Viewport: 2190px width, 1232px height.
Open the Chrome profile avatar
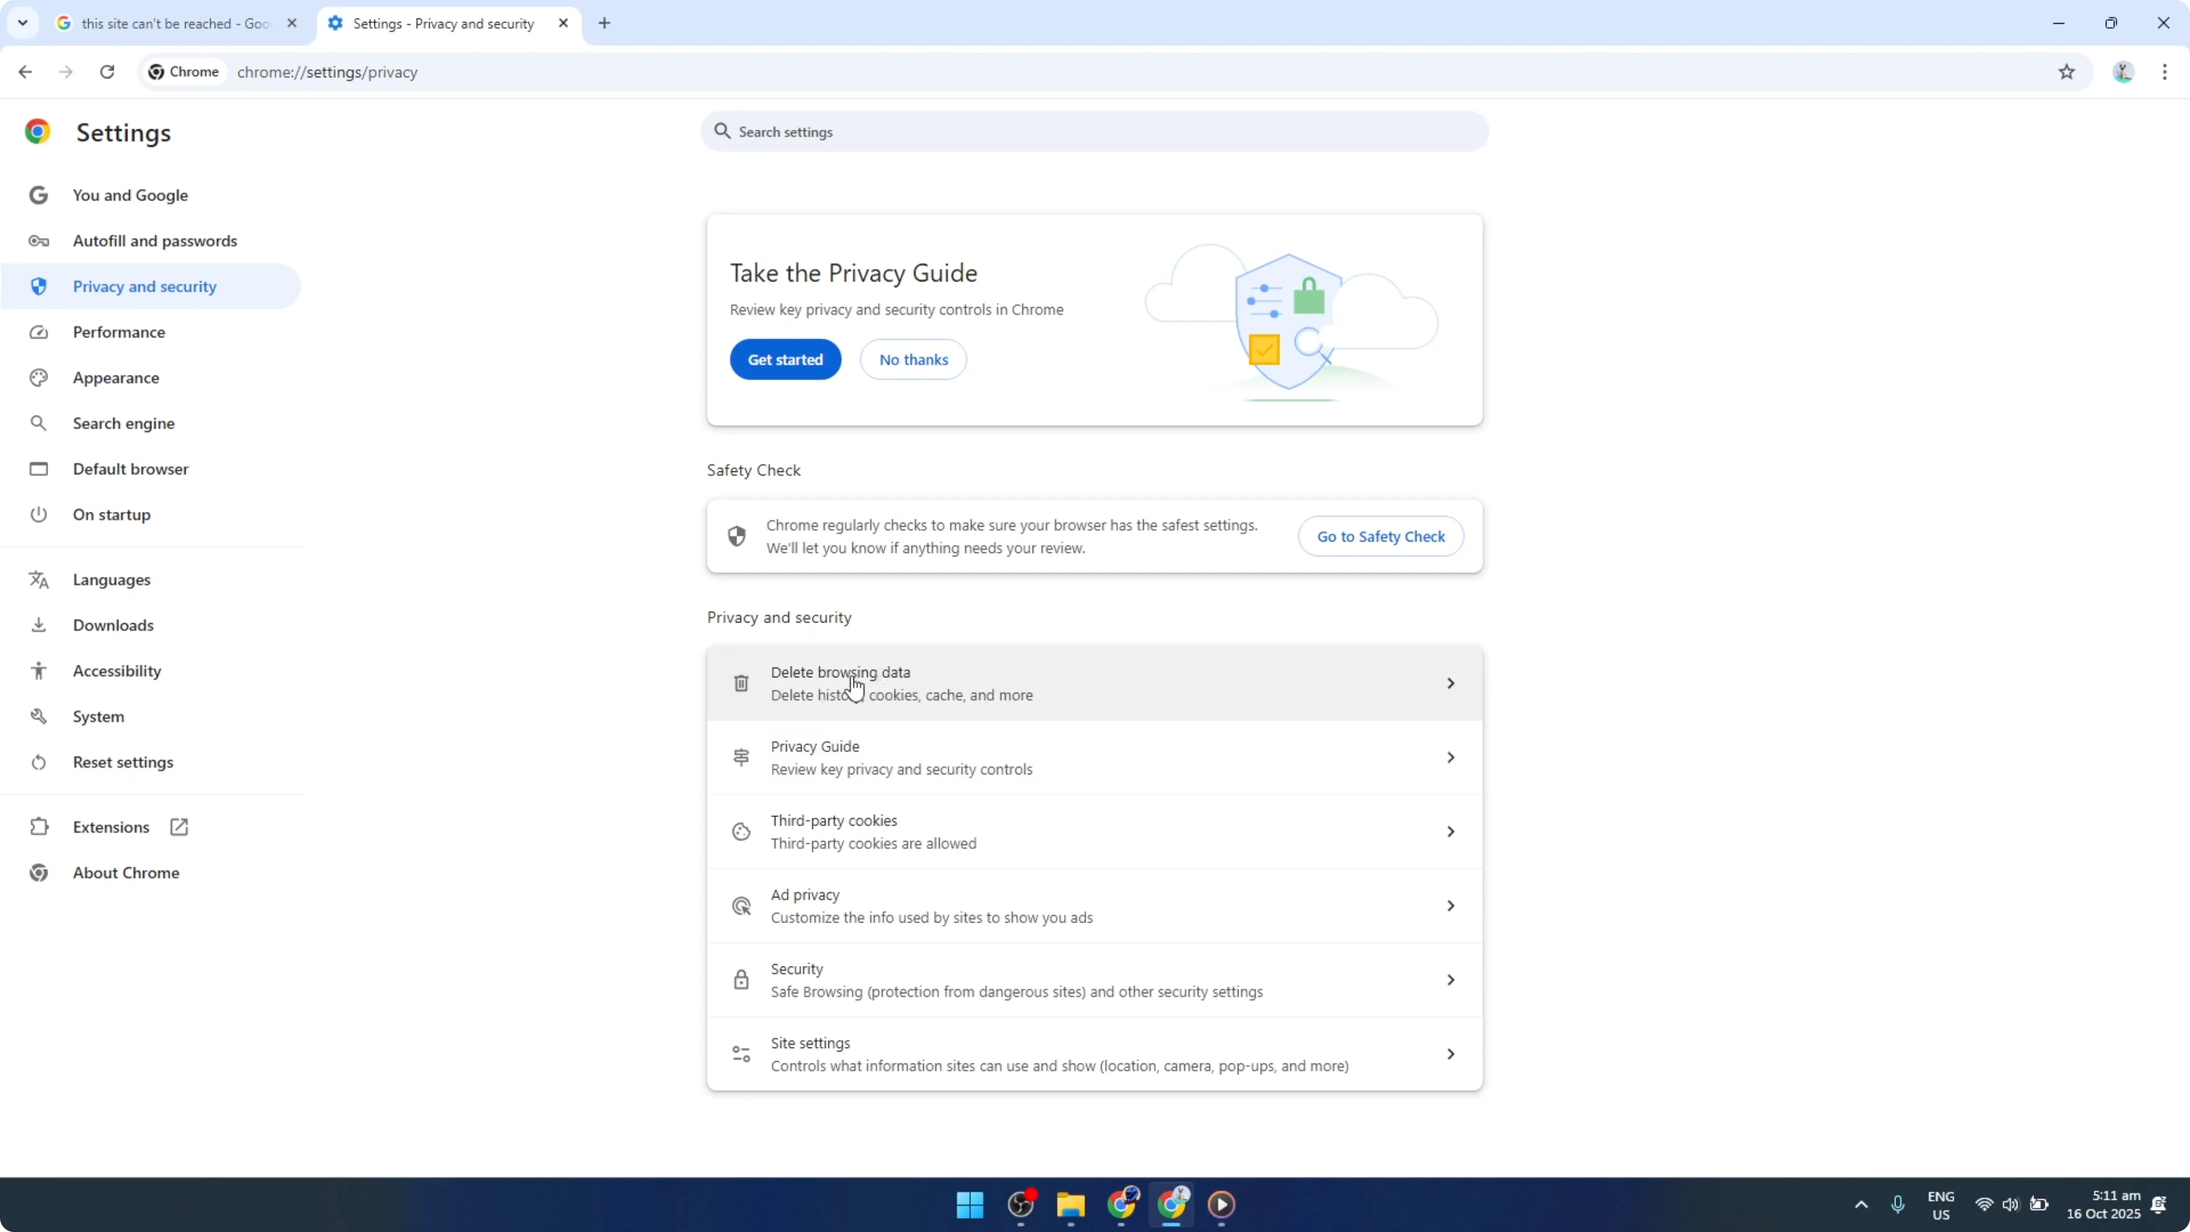click(x=2123, y=72)
